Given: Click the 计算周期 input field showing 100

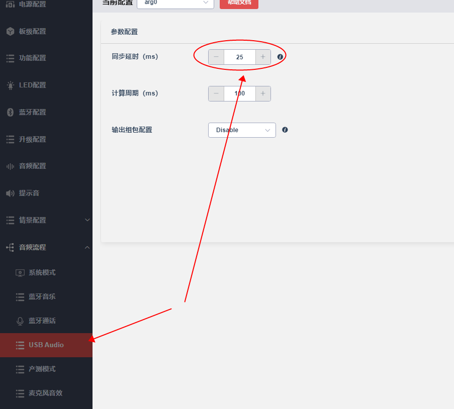Looking at the screenshot, I should click(x=240, y=93).
